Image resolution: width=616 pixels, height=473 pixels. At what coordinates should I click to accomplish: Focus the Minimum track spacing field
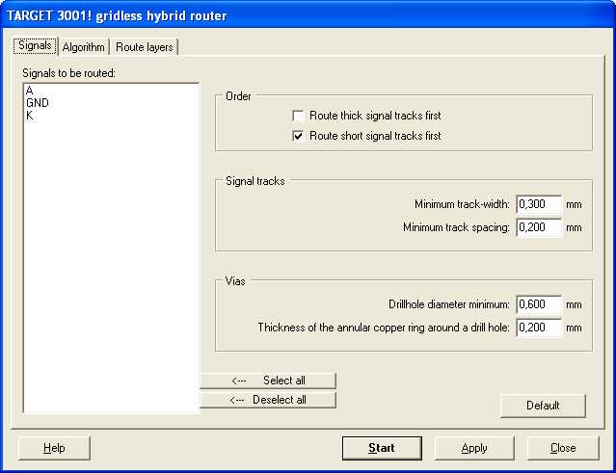[x=539, y=227]
